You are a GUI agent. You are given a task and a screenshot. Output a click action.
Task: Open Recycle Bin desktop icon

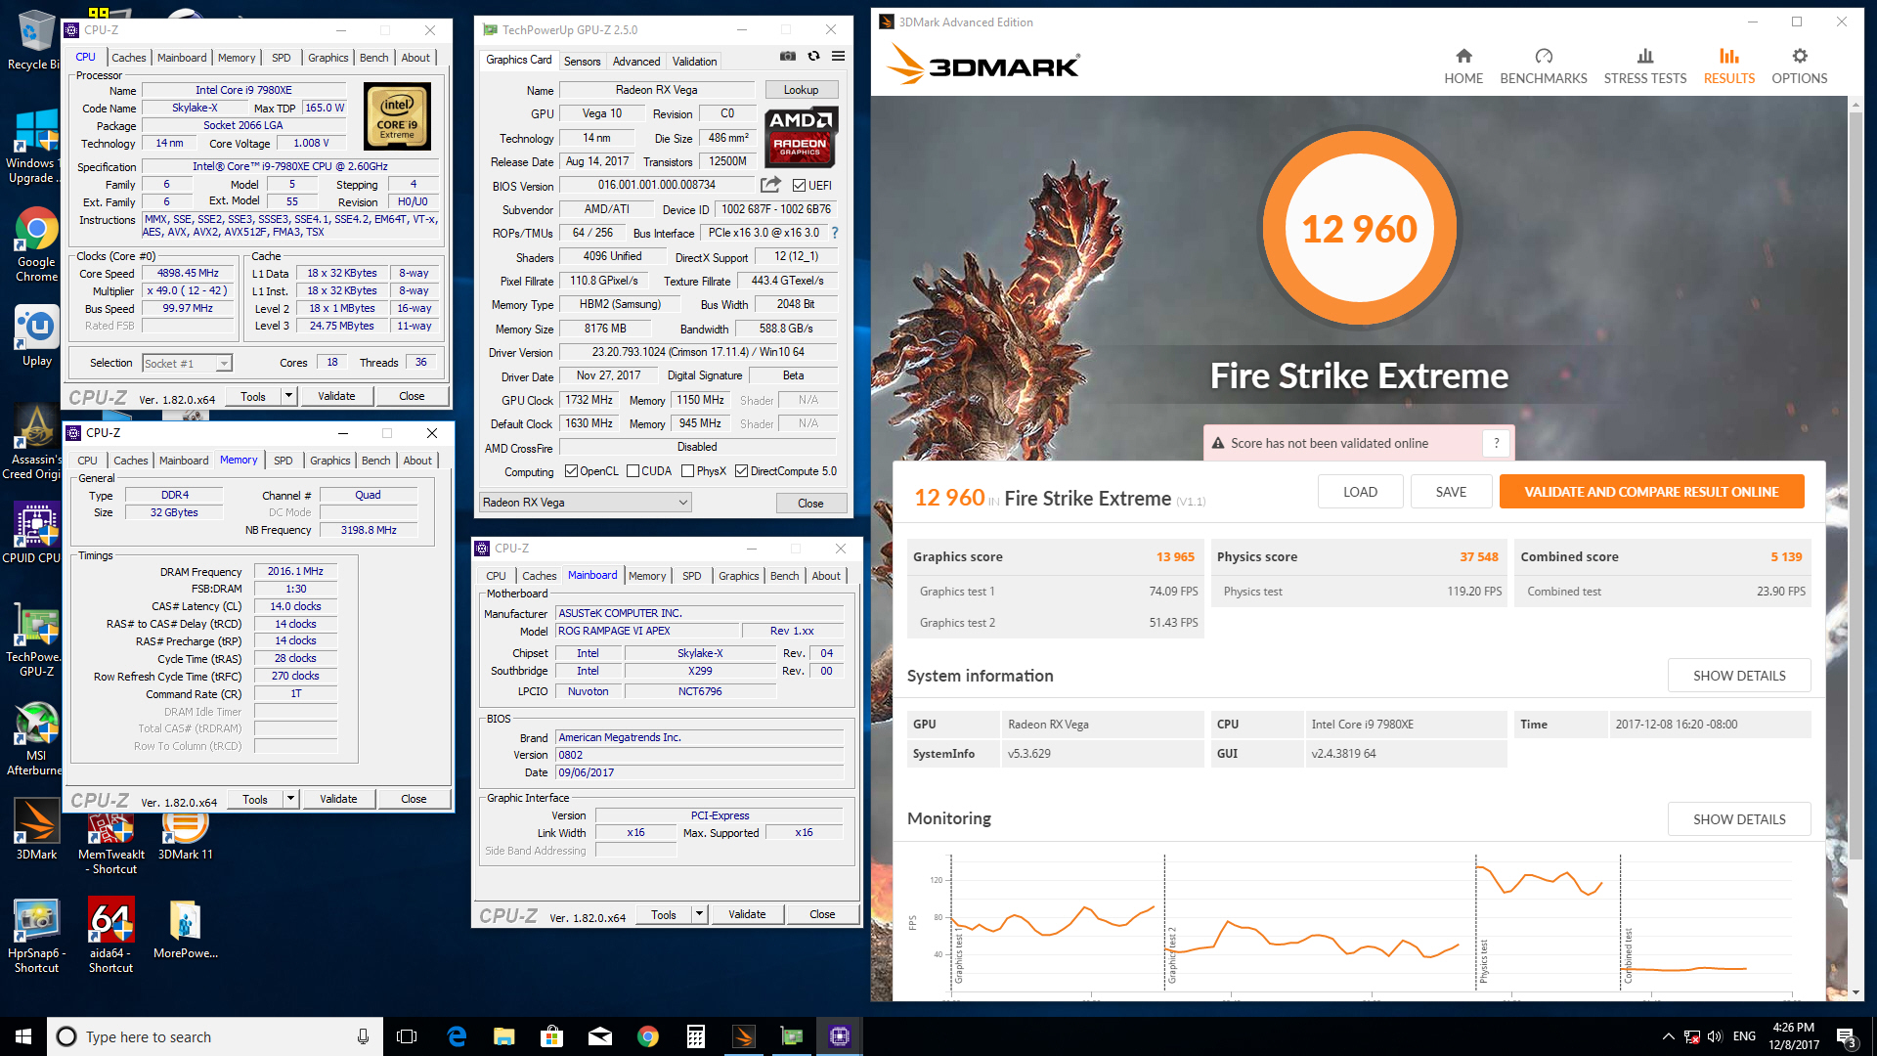click(x=34, y=41)
